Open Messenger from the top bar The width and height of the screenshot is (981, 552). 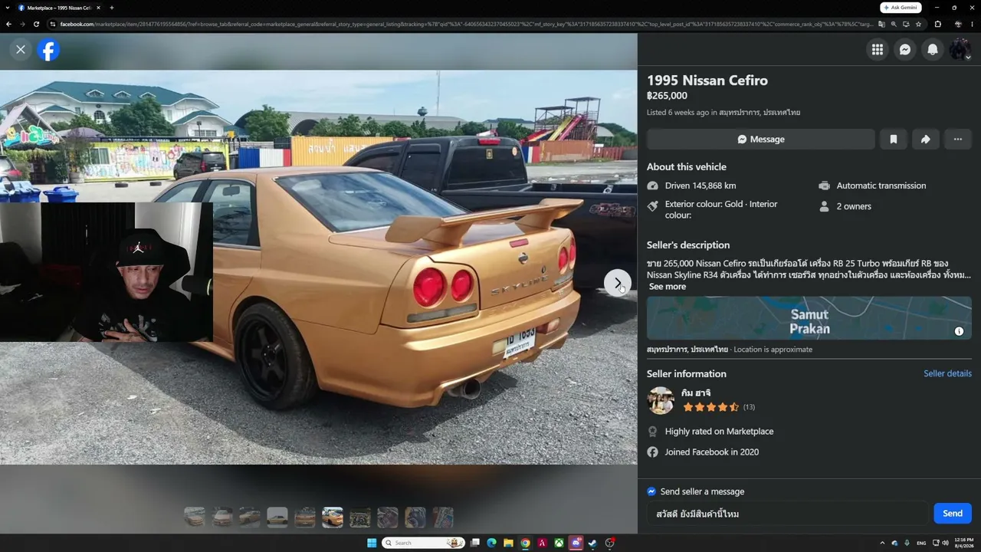(x=905, y=50)
